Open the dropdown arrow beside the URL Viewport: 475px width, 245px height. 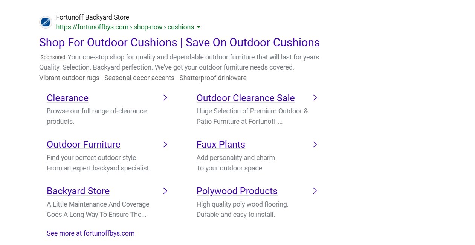[199, 27]
